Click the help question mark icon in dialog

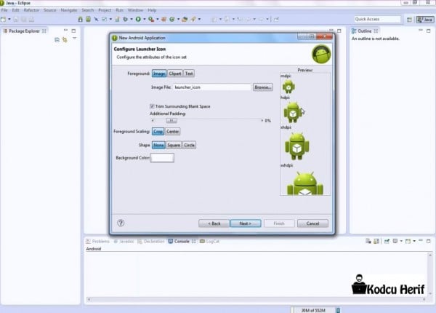121,223
